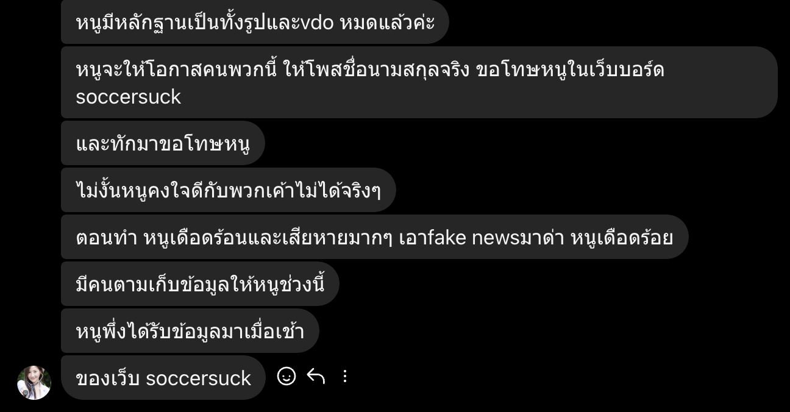Click the message 'หนูพึ่งได้รับข้อมูลมาเมื่อเช้า'
This screenshot has height=412, width=790.
[x=190, y=331]
